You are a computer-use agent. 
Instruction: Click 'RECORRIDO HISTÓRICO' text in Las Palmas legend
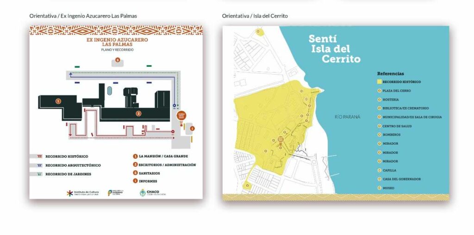coord(67,157)
